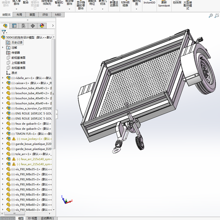Click 更新 Speedpak button
The width and height of the screenshot is (220, 220).
pos(164,4)
